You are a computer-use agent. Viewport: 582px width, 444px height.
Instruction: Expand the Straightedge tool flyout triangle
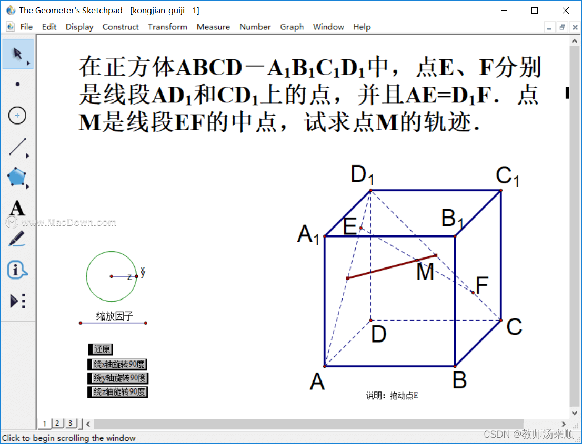pos(28,156)
